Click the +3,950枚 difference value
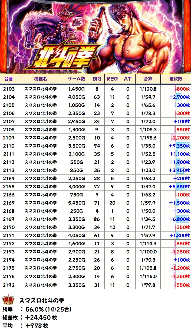191x330 pixels. point(179,170)
